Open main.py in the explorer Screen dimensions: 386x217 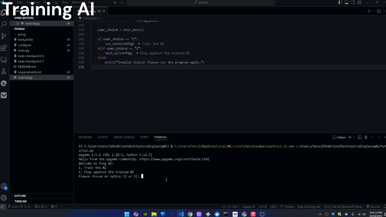(x=24, y=51)
